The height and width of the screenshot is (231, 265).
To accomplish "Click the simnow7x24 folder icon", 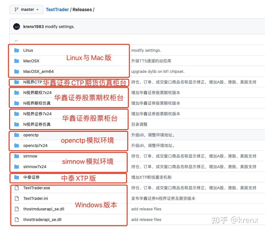I will pos(17,167).
